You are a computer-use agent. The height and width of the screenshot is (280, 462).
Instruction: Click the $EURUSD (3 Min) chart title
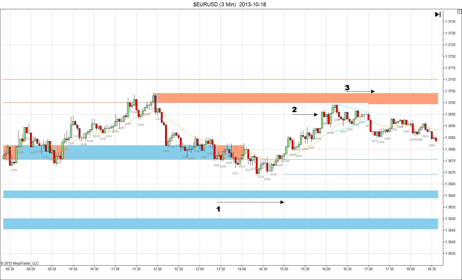coord(229,4)
